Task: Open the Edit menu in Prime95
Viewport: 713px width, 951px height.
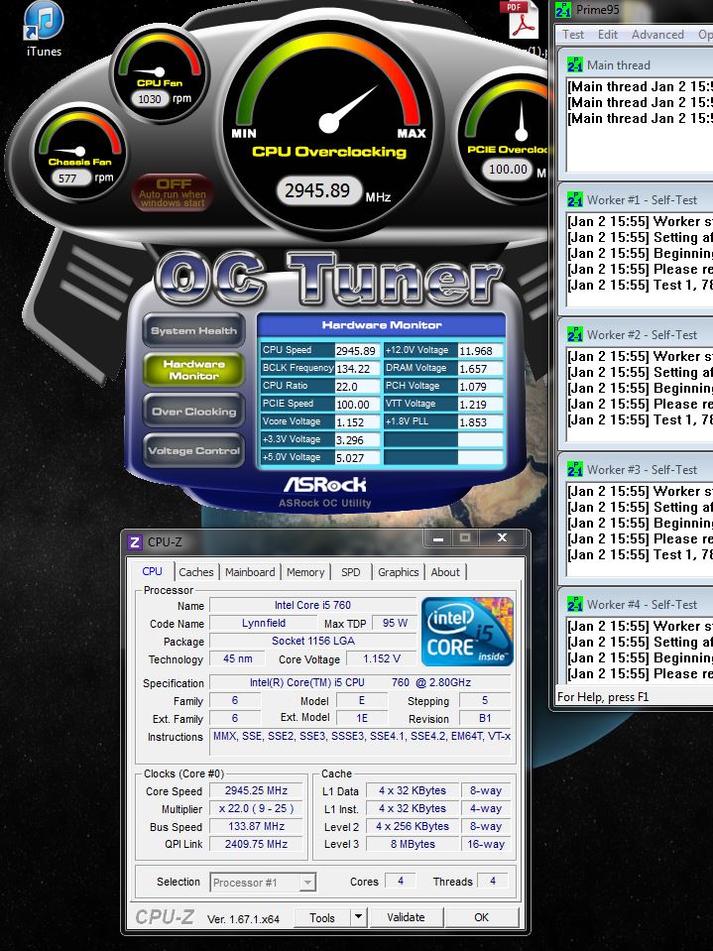Action: [608, 35]
